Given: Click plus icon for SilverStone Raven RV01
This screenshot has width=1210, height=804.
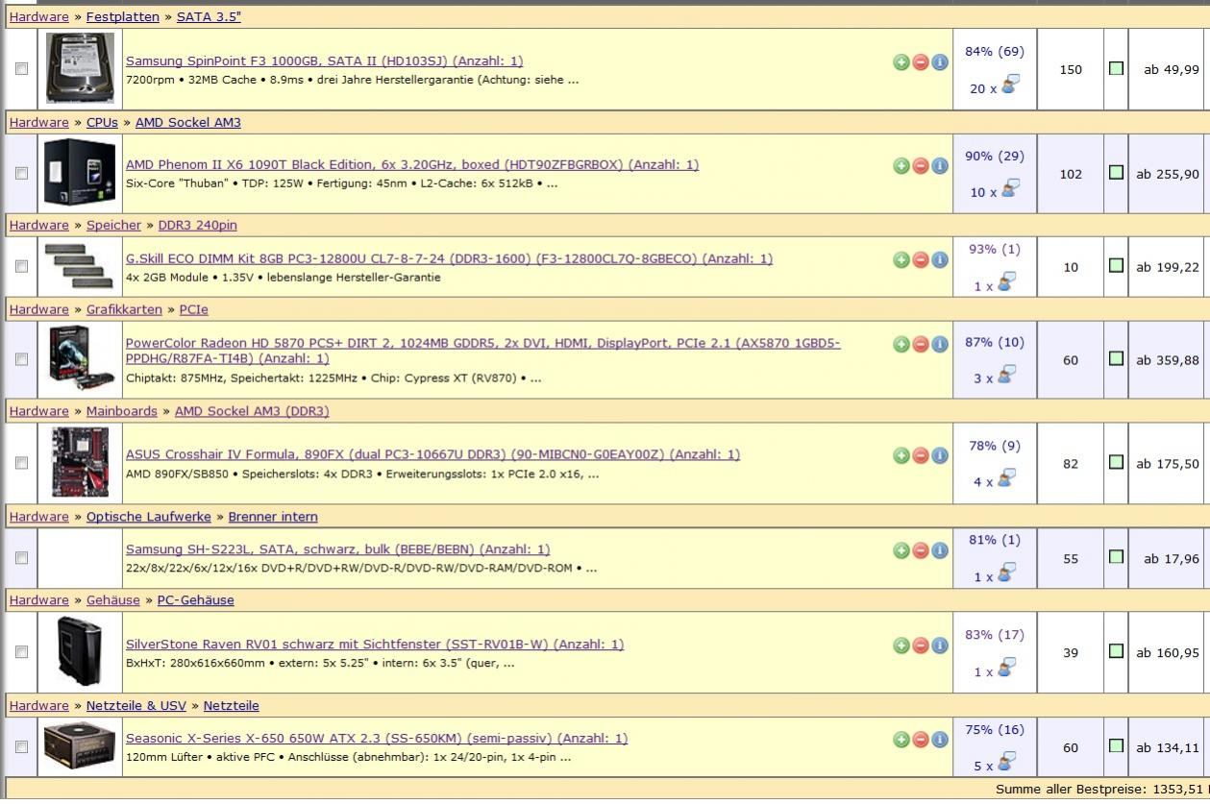Looking at the screenshot, I should coord(901,646).
